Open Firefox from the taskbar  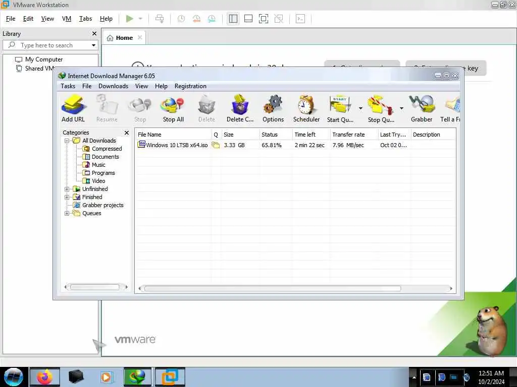pyautogui.click(x=45, y=377)
